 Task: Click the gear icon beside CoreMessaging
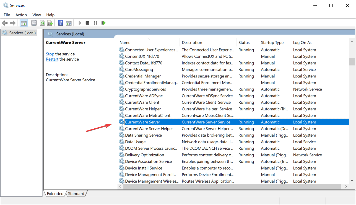pyautogui.click(x=121, y=69)
